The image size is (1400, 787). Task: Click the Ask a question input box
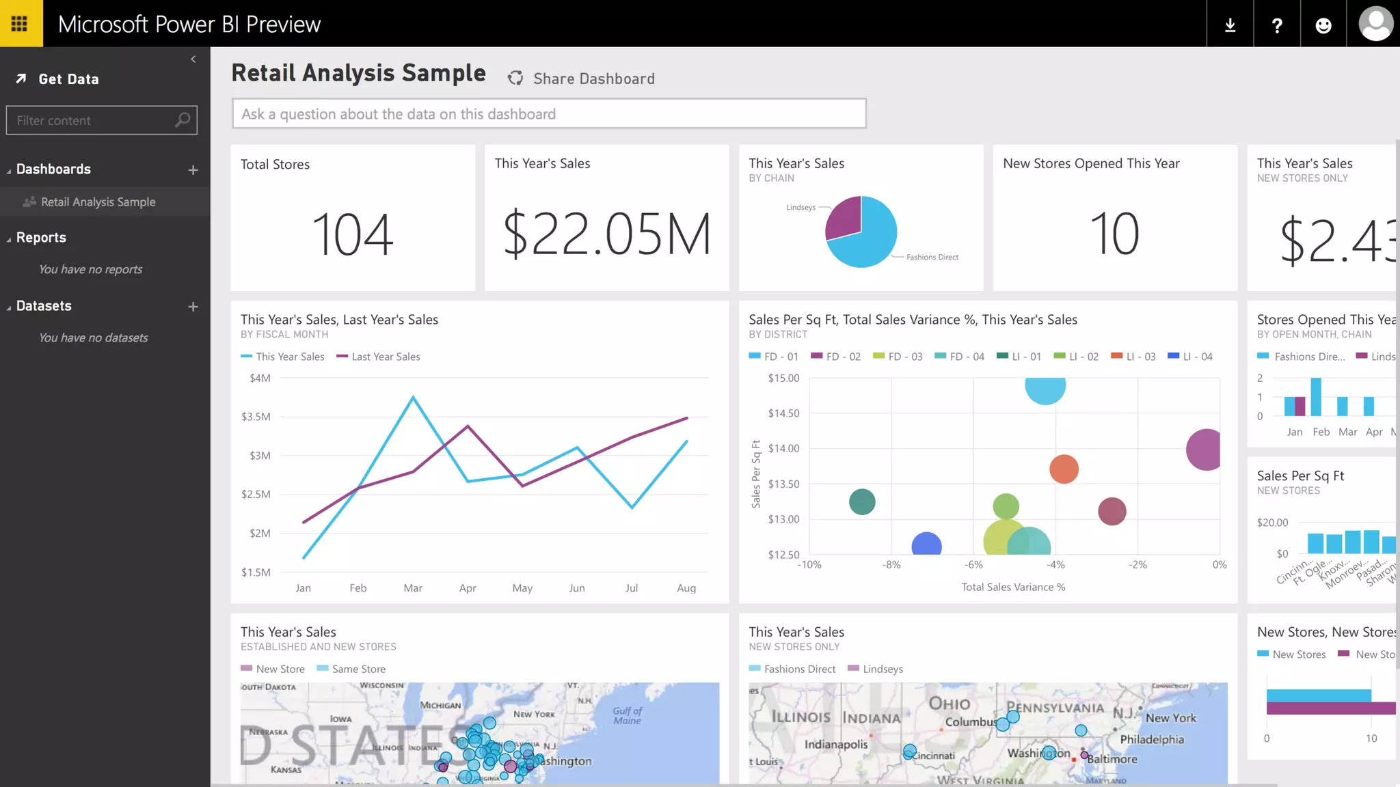[x=549, y=113]
